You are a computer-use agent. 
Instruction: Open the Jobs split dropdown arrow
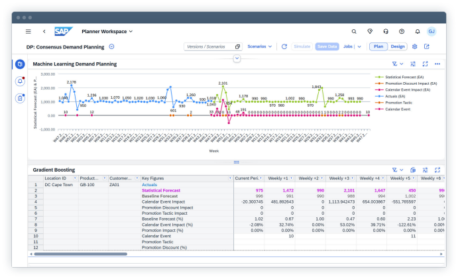click(x=359, y=46)
